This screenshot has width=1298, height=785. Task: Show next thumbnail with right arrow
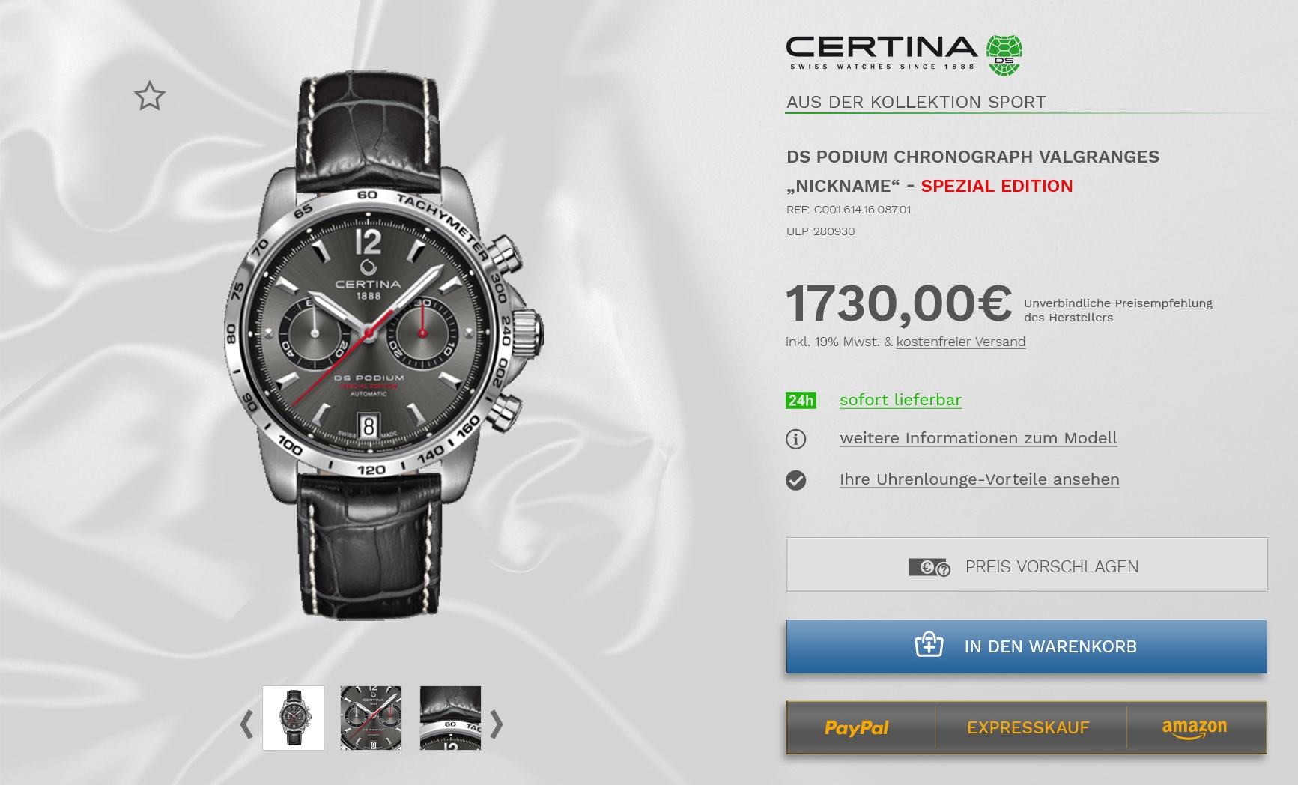(x=497, y=724)
